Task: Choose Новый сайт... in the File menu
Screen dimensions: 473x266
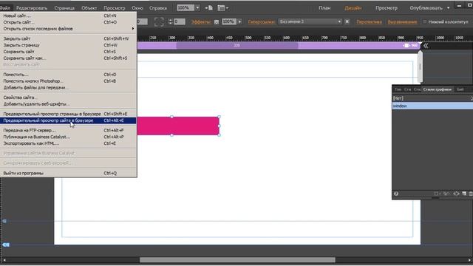Action: 68,16
